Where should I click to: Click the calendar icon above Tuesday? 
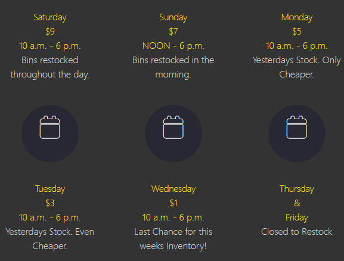50,128
